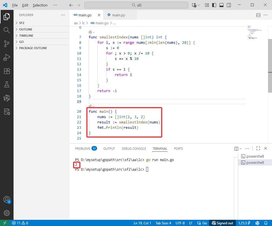
Task: Open the File menu
Action: pyautogui.click(x=15, y=5)
